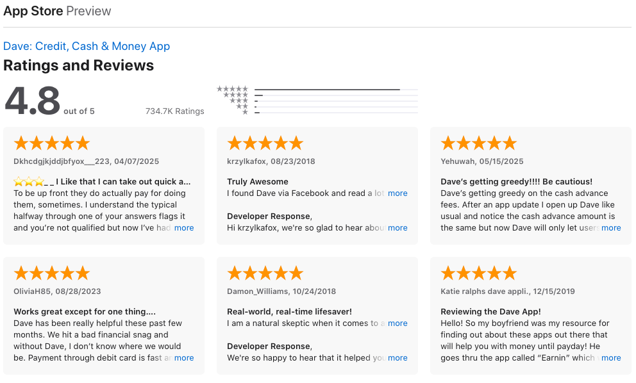
Task: Expand the developer response under Damon_Williams' review
Action: (397, 357)
